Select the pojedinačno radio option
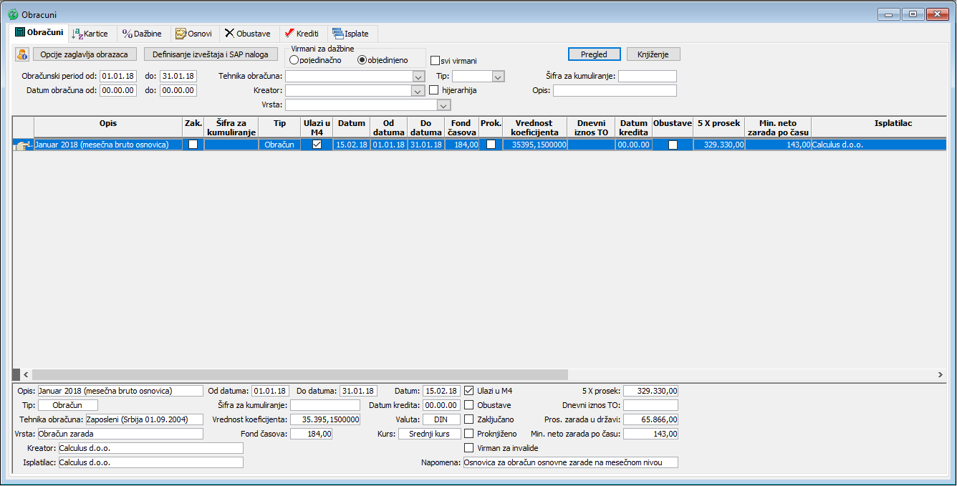The height and width of the screenshot is (486, 957). [294, 61]
